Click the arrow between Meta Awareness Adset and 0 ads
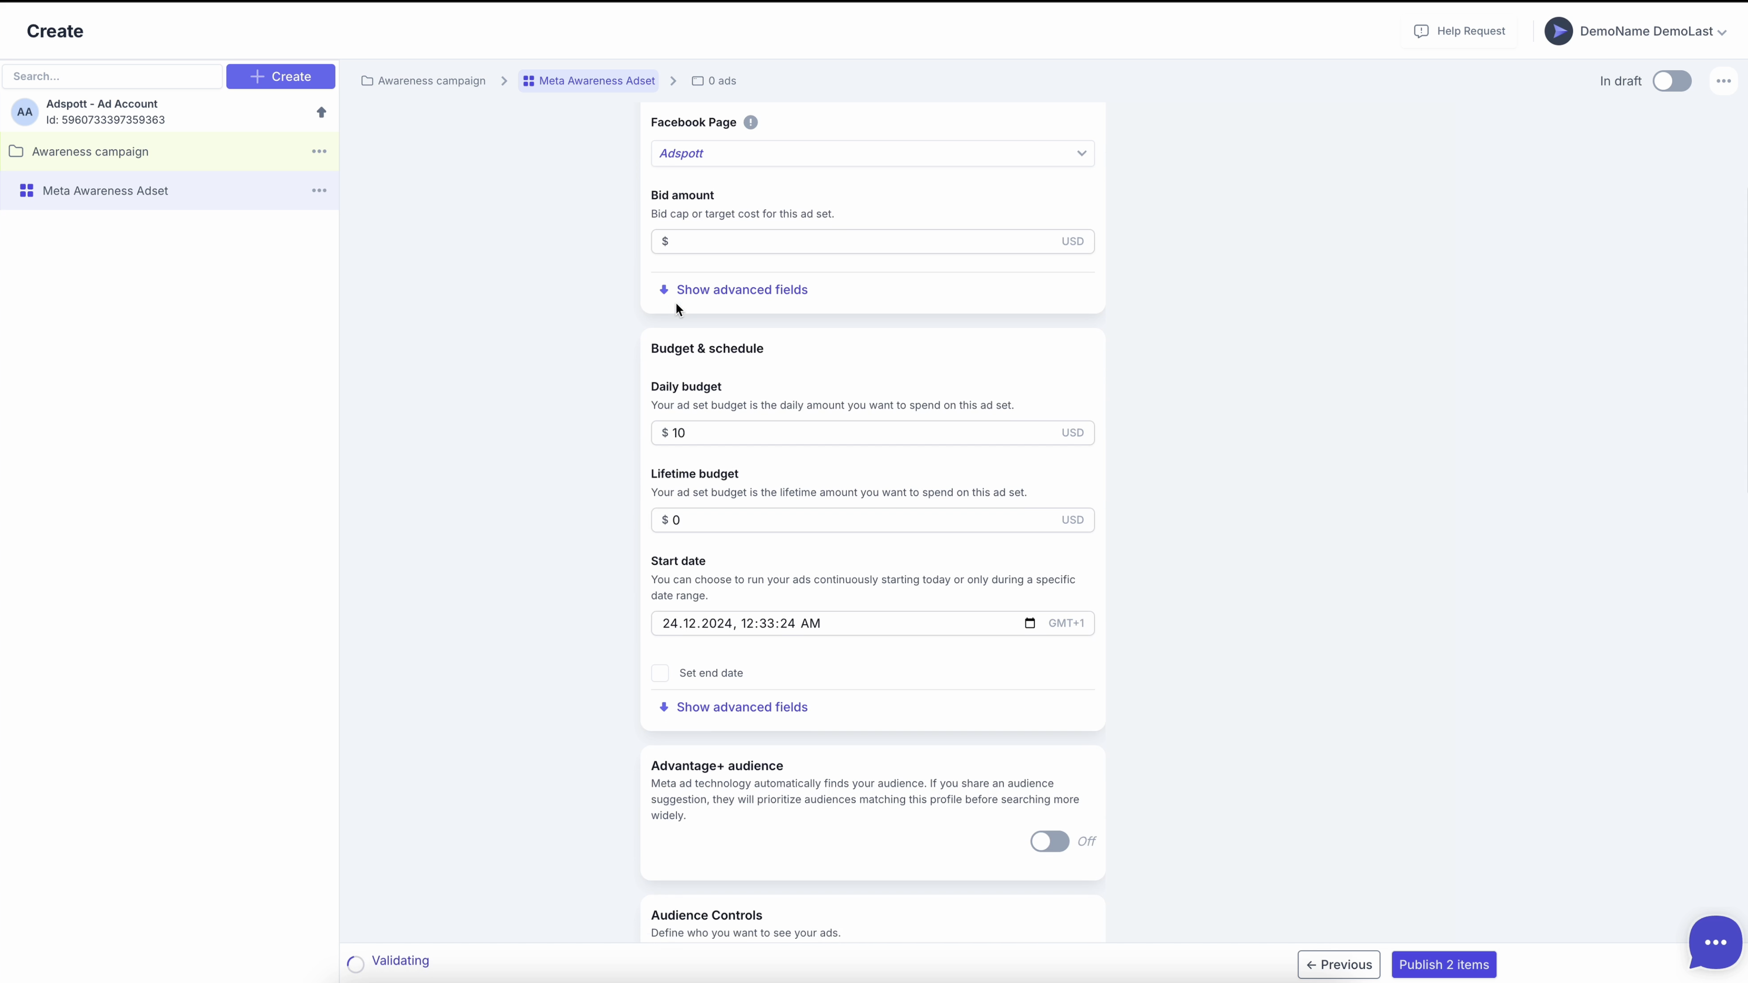 pos(673,81)
